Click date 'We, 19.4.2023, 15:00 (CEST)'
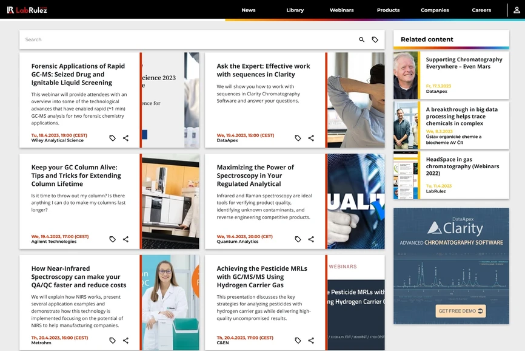525x351 pixels. pos(245,135)
